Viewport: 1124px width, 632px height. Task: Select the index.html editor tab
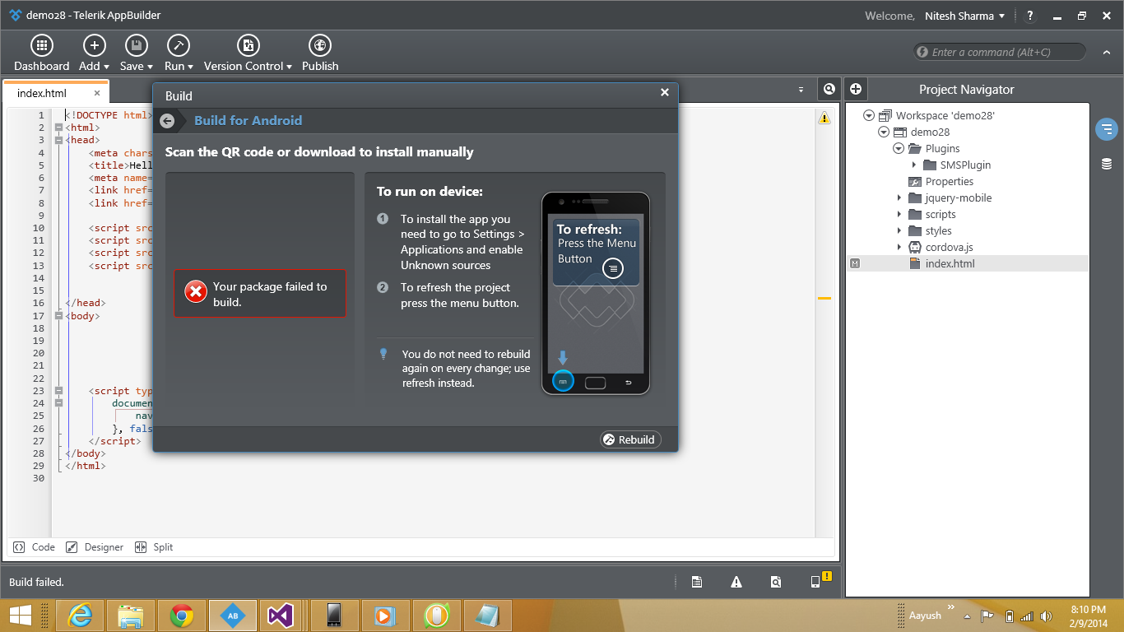(42, 94)
